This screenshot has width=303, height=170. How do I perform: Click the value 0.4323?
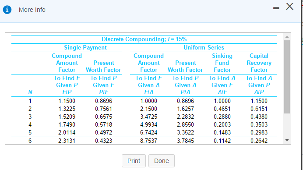coord(104,141)
